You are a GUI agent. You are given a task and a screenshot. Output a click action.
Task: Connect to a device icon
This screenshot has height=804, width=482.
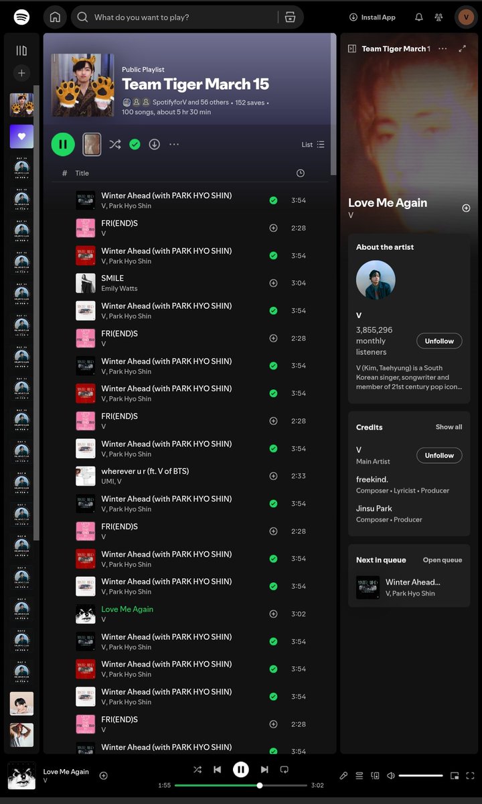375,776
